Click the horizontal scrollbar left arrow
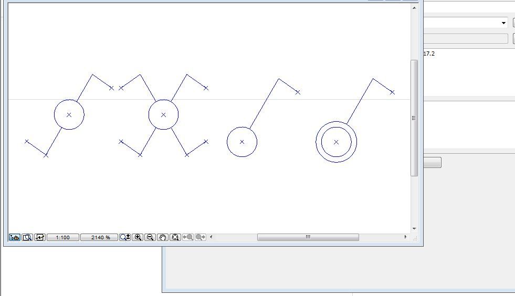Image resolution: width=515 pixels, height=296 pixels. point(211,237)
